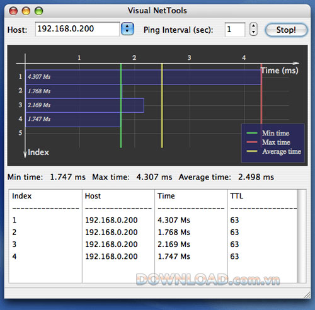Click the green minimum time line marker
Viewport: 315px width, 310px height.
click(121, 106)
